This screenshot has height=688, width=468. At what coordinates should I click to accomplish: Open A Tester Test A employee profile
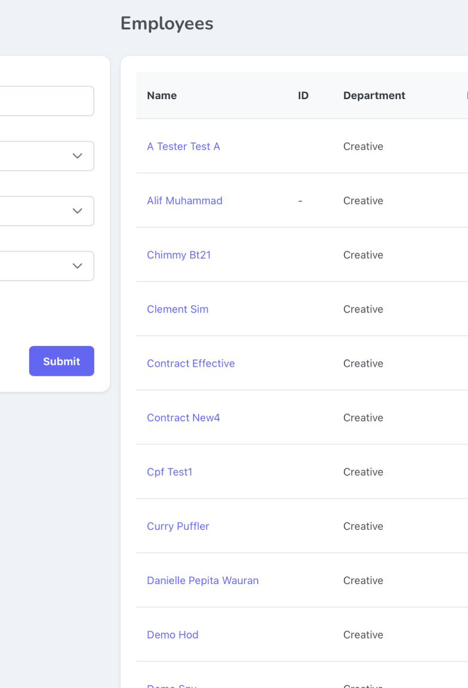183,146
